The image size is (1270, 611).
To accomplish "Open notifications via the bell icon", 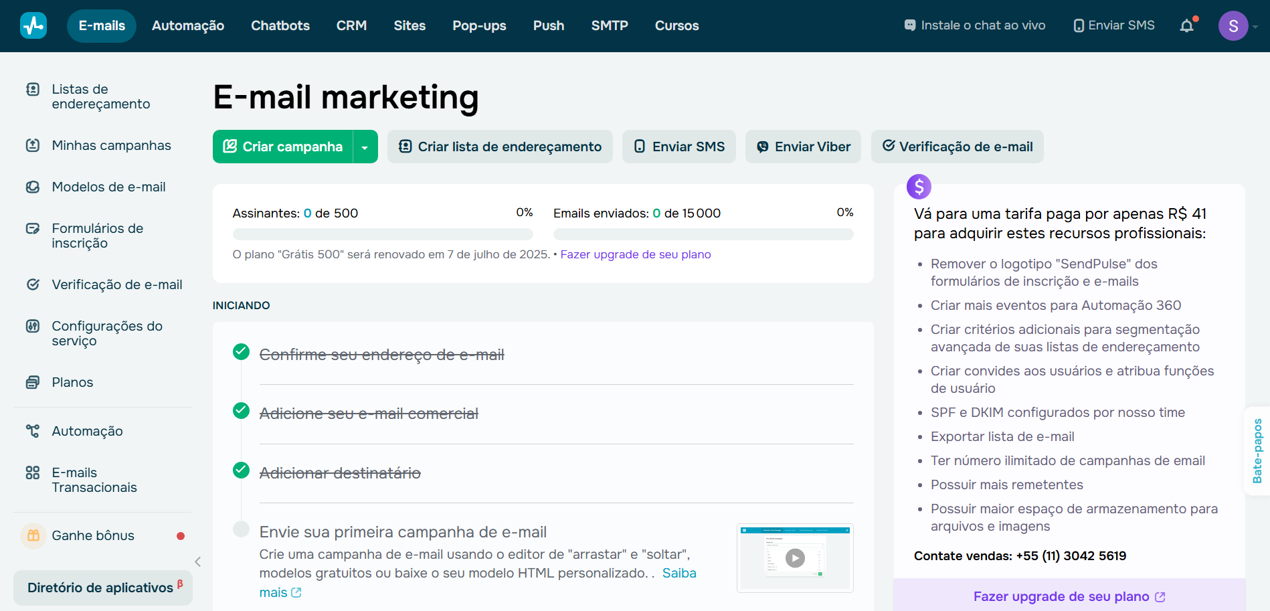I will click(1188, 25).
